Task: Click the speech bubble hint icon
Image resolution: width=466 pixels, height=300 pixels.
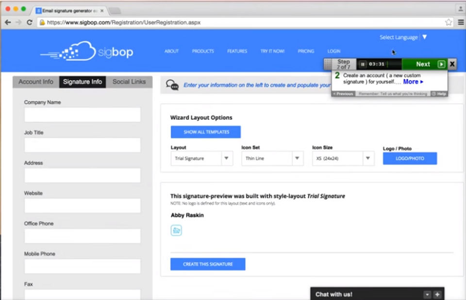Action: pos(172,85)
